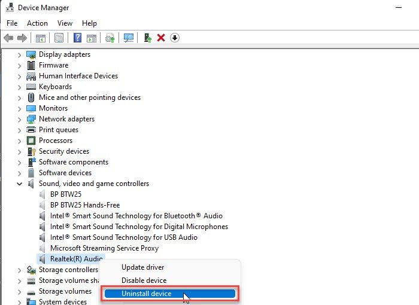Image resolution: width=419 pixels, height=305 pixels.
Task: Expand the Monitors node chevron
Action: [19, 109]
